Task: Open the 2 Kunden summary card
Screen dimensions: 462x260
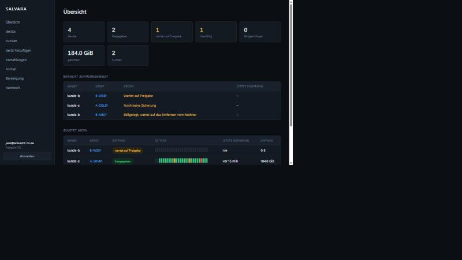Action: pos(128,55)
